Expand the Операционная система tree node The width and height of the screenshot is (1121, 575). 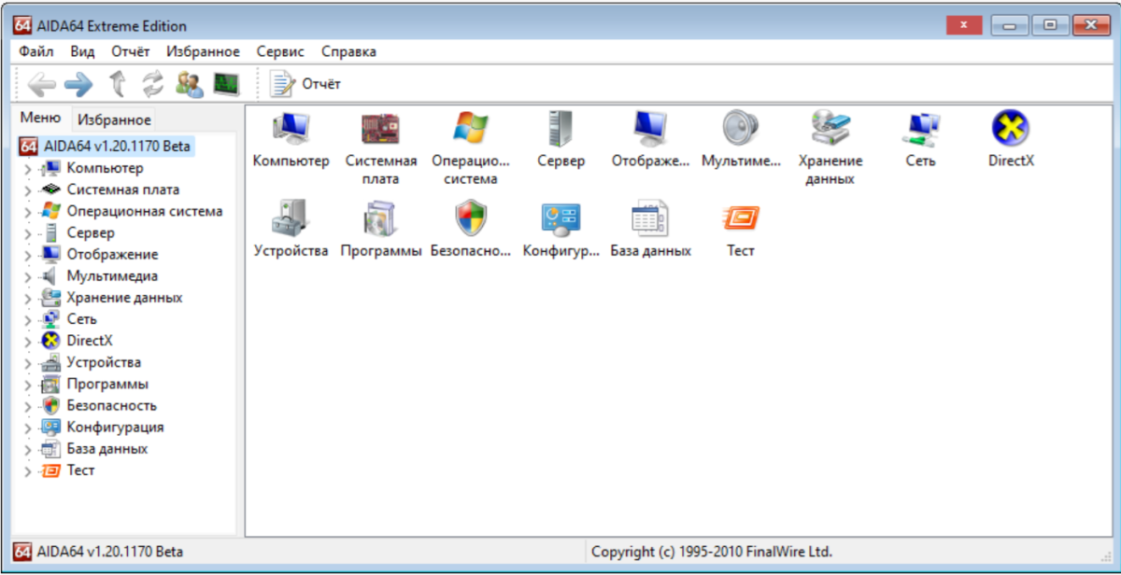coord(28,212)
